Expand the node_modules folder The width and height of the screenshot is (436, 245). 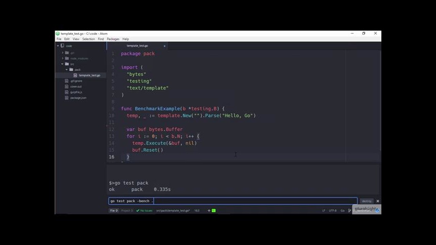tap(62, 58)
